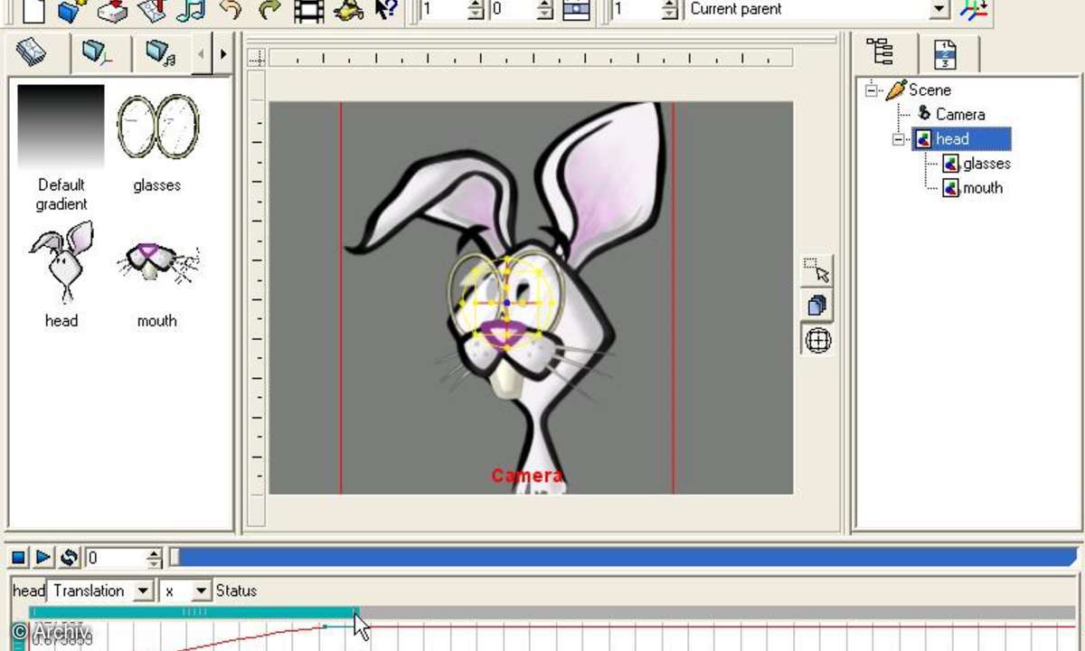Open the second blue library tab
The width and height of the screenshot is (1085, 651).
[x=96, y=53]
